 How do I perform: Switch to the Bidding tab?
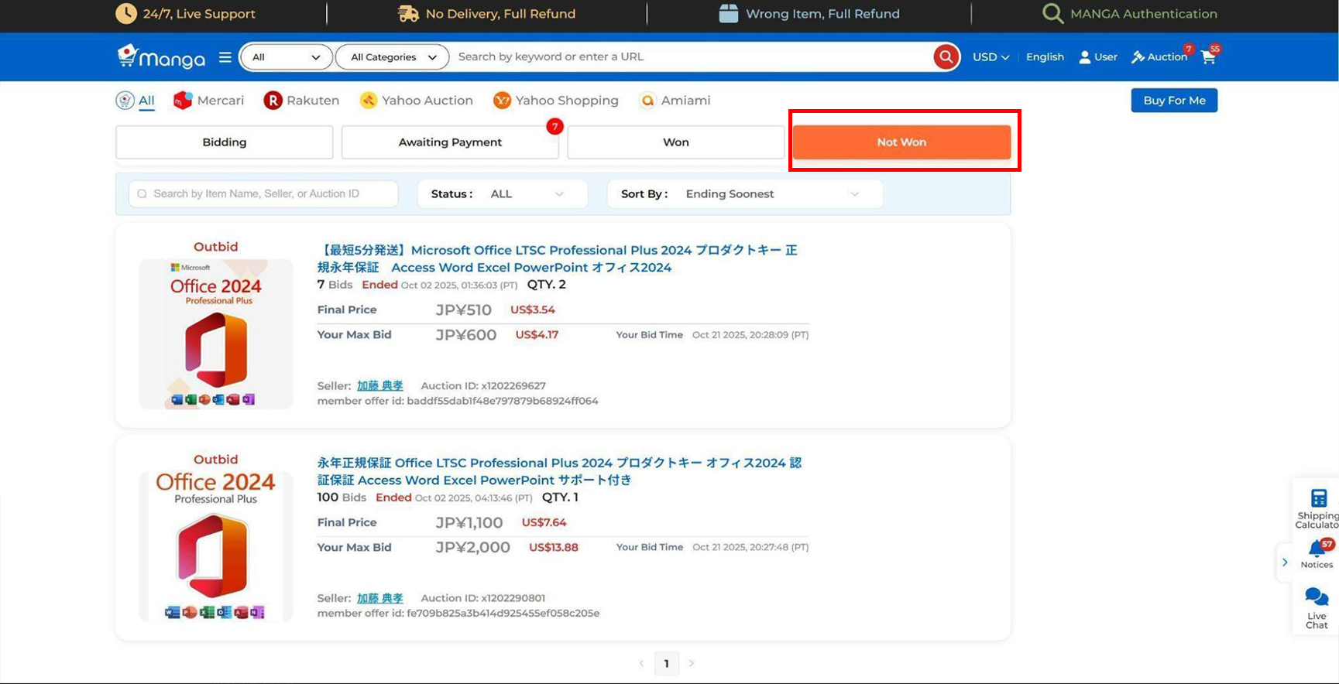[x=224, y=142]
